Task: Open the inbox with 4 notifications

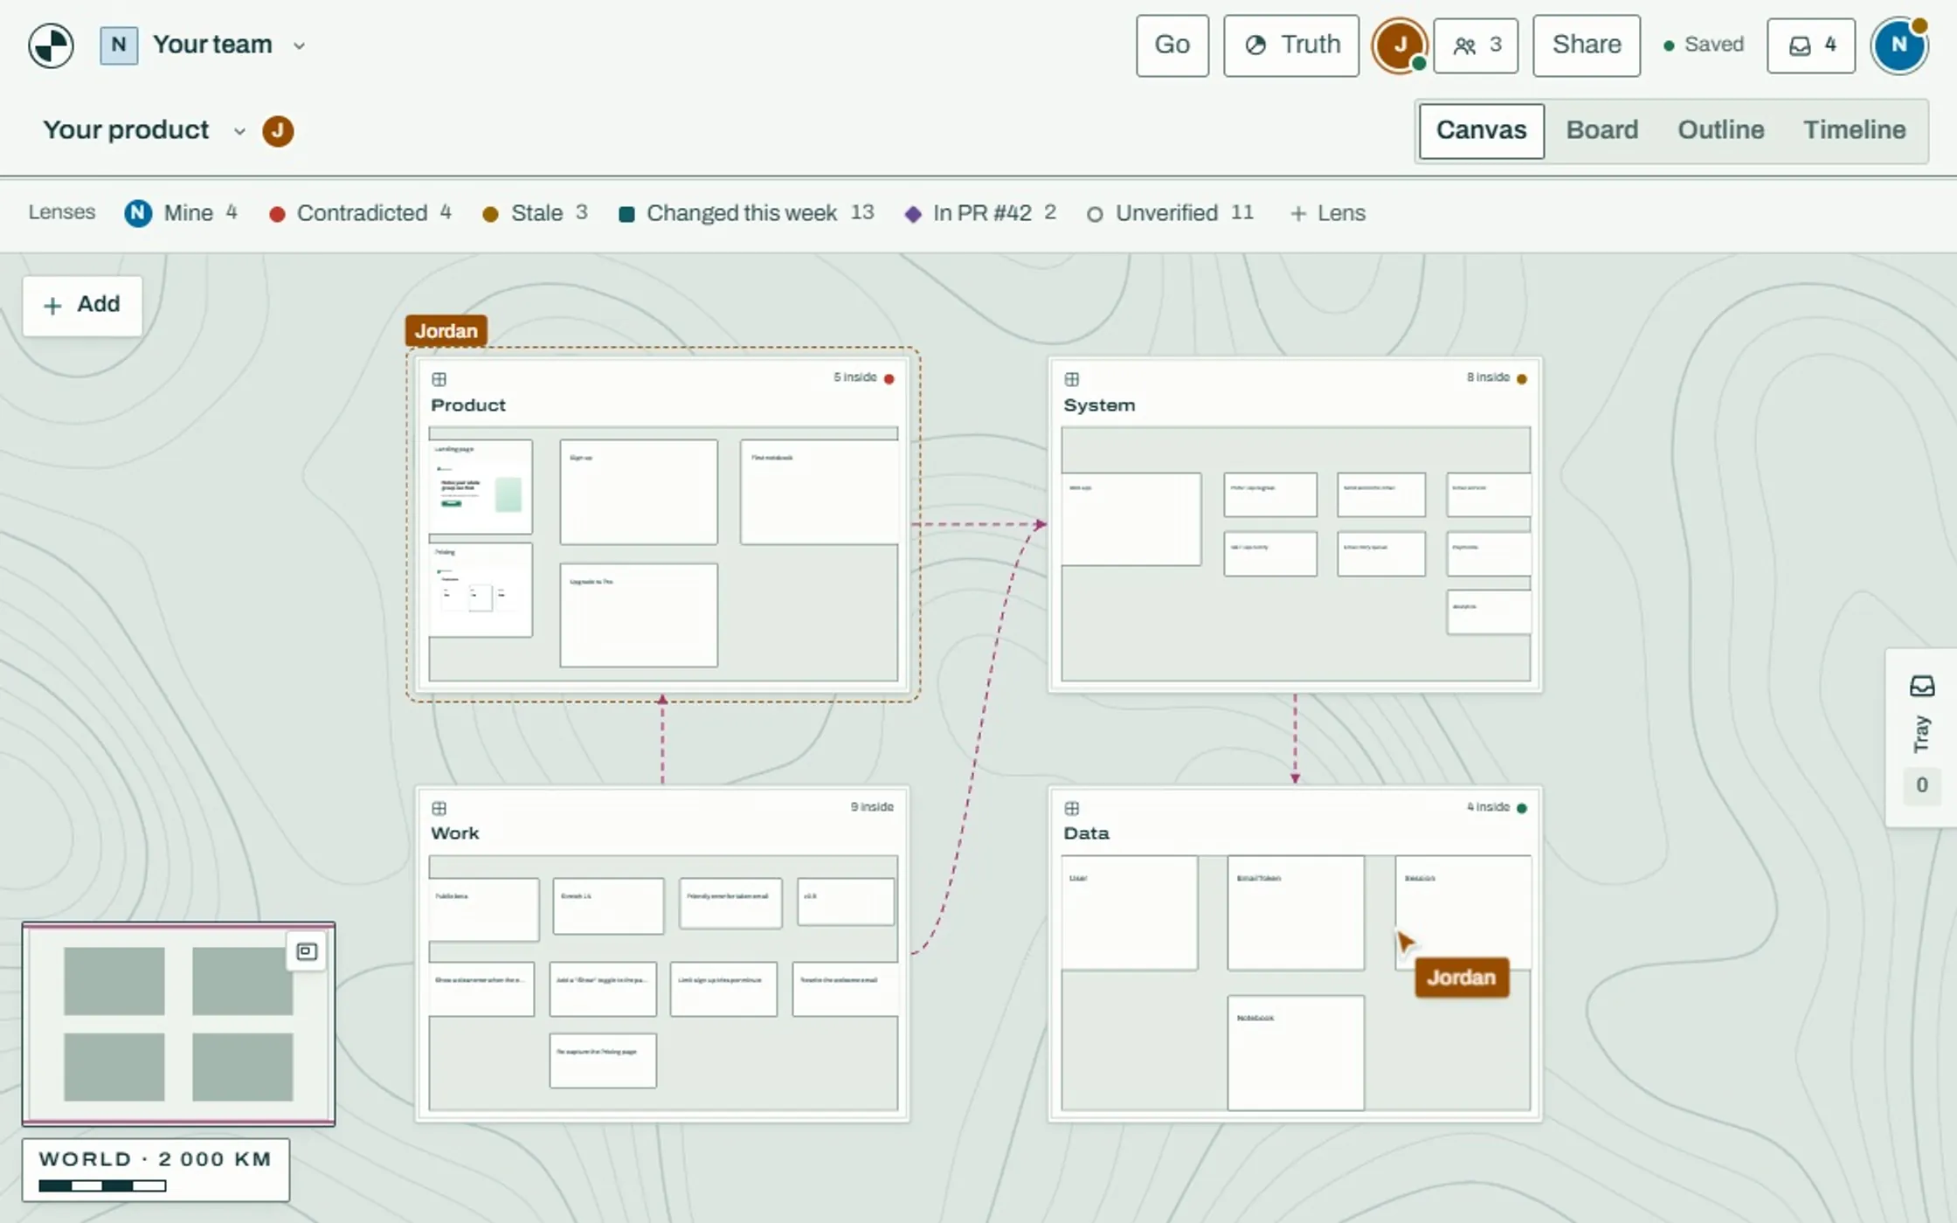Action: point(1811,45)
